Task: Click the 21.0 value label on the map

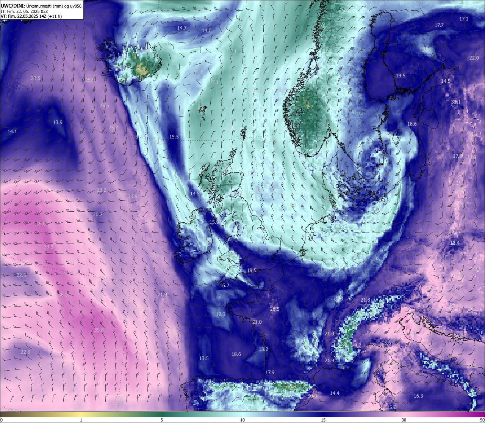Action: pos(257,322)
